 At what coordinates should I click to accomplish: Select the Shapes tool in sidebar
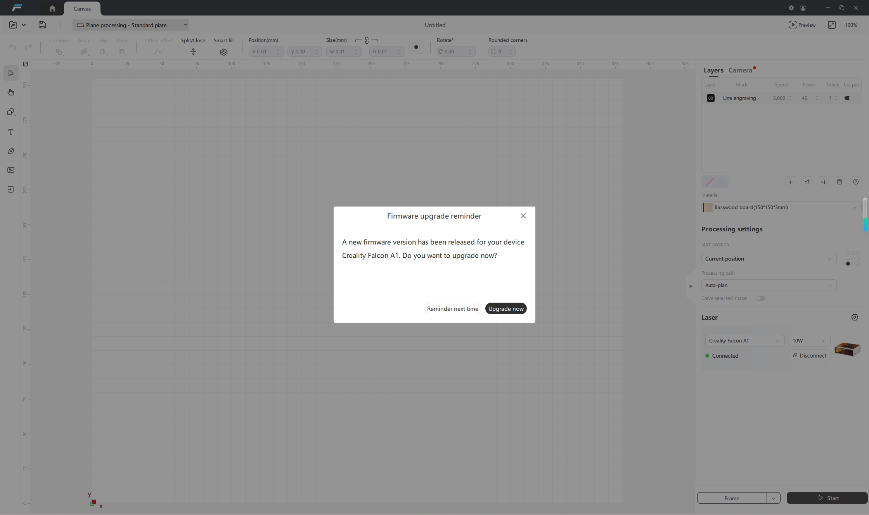point(11,112)
